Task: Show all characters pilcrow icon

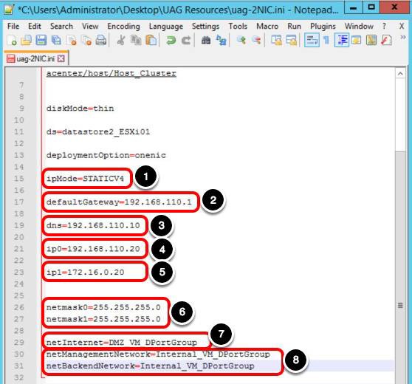Action: point(326,41)
